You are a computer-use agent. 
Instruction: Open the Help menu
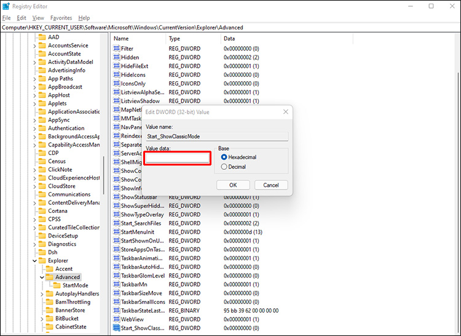click(84, 18)
